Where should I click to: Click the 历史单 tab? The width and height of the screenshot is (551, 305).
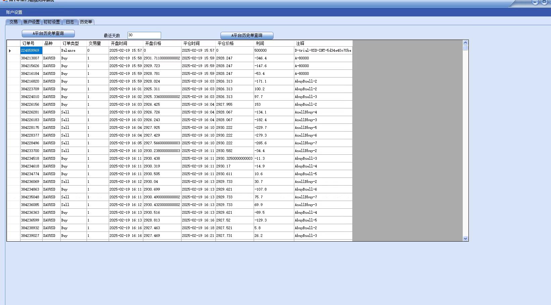pos(86,22)
